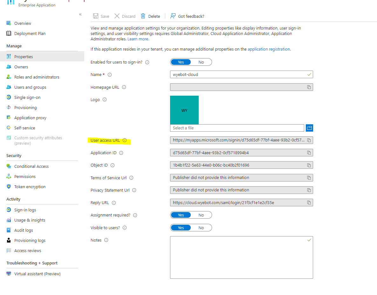This screenshot has width=377, height=295.
Task: Click Got feedback? in toolbar
Action: [187, 16]
